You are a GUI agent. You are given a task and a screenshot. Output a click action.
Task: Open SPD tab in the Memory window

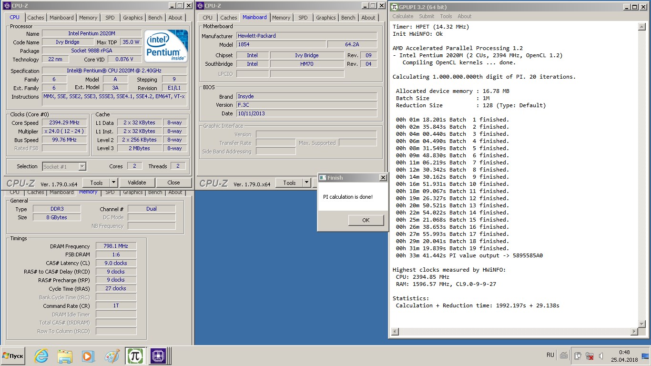(110, 193)
